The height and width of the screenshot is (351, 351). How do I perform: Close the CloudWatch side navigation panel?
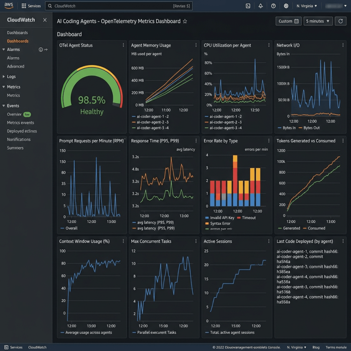pyautogui.click(x=45, y=20)
